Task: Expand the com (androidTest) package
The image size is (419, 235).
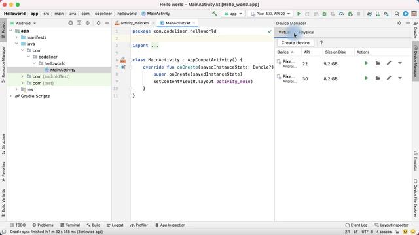Action: (x=22, y=76)
